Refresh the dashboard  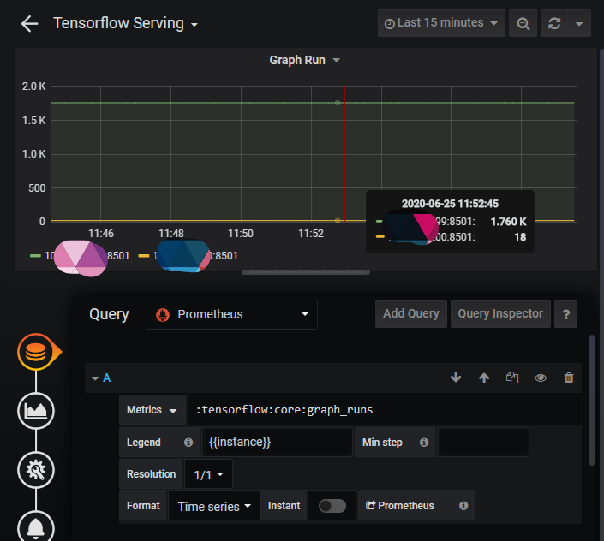click(x=554, y=23)
